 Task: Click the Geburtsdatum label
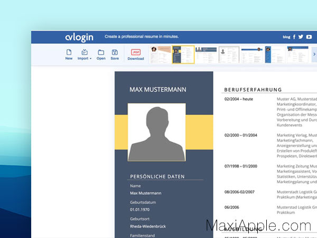click(x=143, y=203)
